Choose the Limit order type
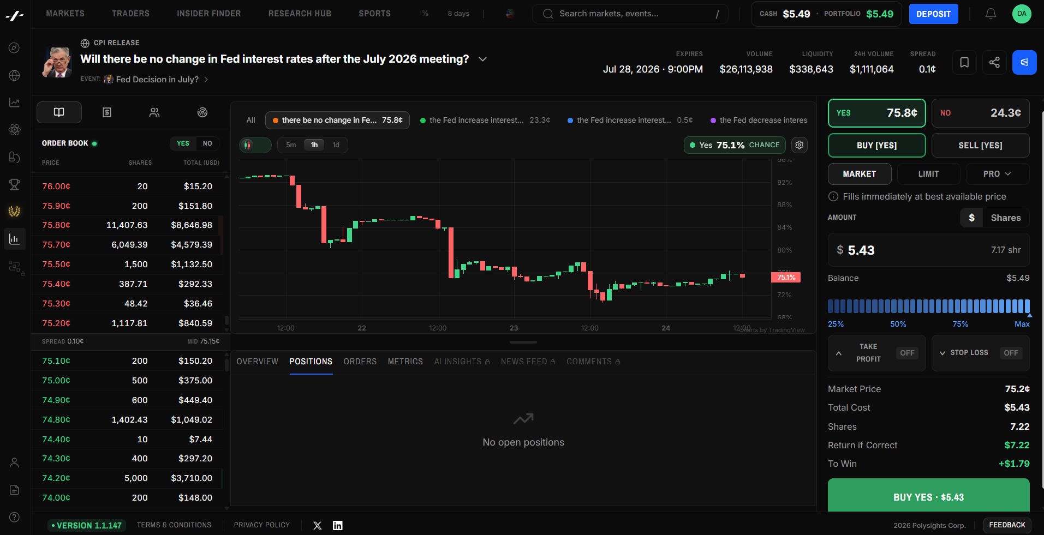 [x=928, y=174]
